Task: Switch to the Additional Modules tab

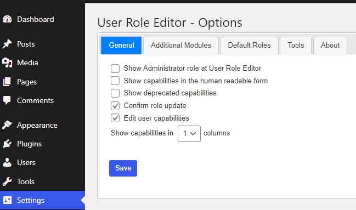Action: [x=181, y=45]
